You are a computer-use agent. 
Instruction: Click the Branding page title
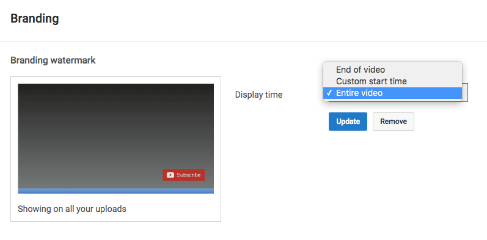coord(35,19)
